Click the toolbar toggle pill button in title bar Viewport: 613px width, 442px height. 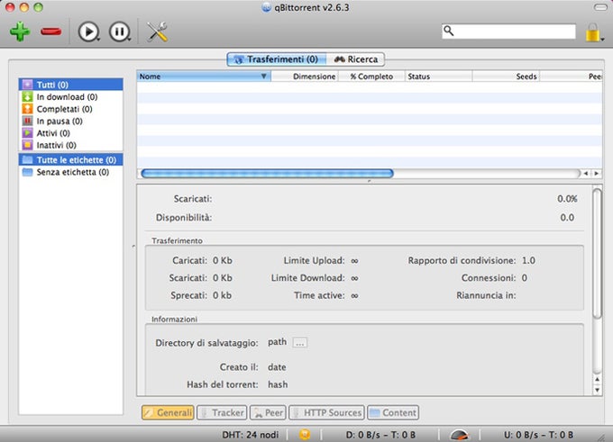[600, 7]
